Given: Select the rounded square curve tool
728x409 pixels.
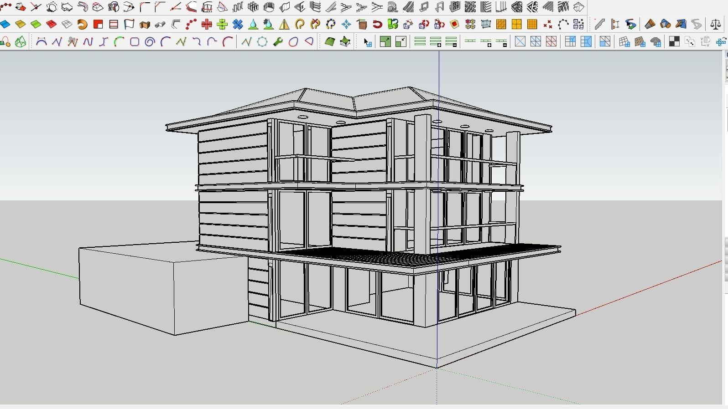Looking at the screenshot, I should point(135,42).
